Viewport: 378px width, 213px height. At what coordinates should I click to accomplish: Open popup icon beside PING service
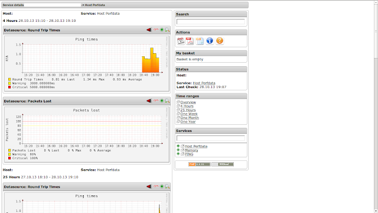[183, 154]
